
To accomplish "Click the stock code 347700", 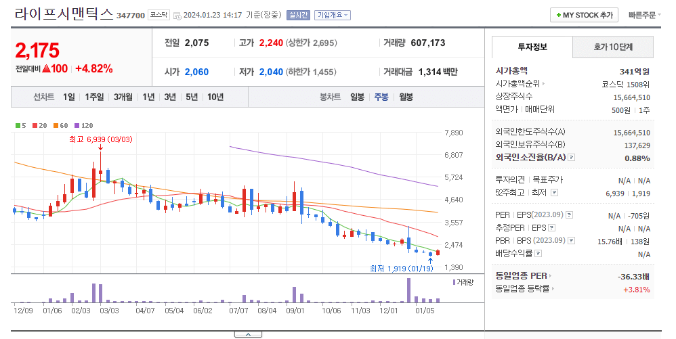I will (131, 16).
